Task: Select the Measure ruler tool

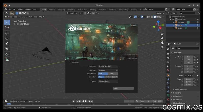Action: 7,59
